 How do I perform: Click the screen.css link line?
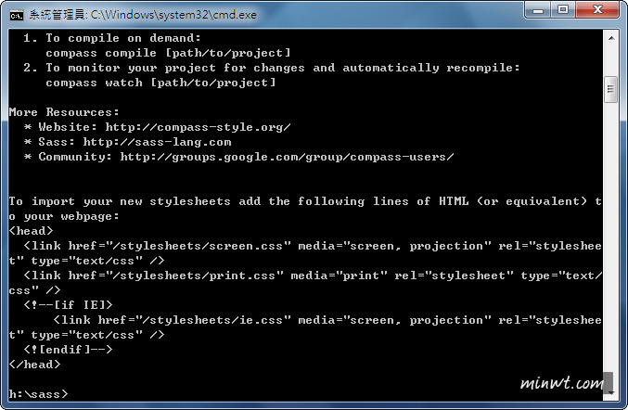pyautogui.click(x=305, y=253)
